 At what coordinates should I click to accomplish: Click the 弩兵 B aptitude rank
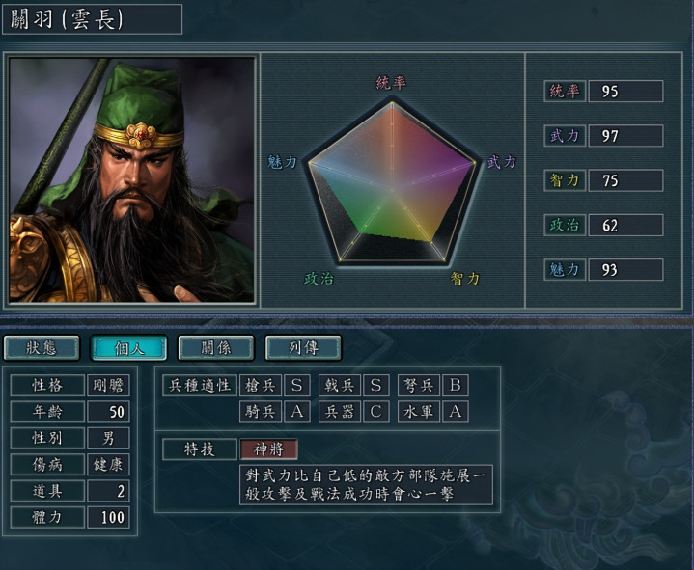click(455, 385)
